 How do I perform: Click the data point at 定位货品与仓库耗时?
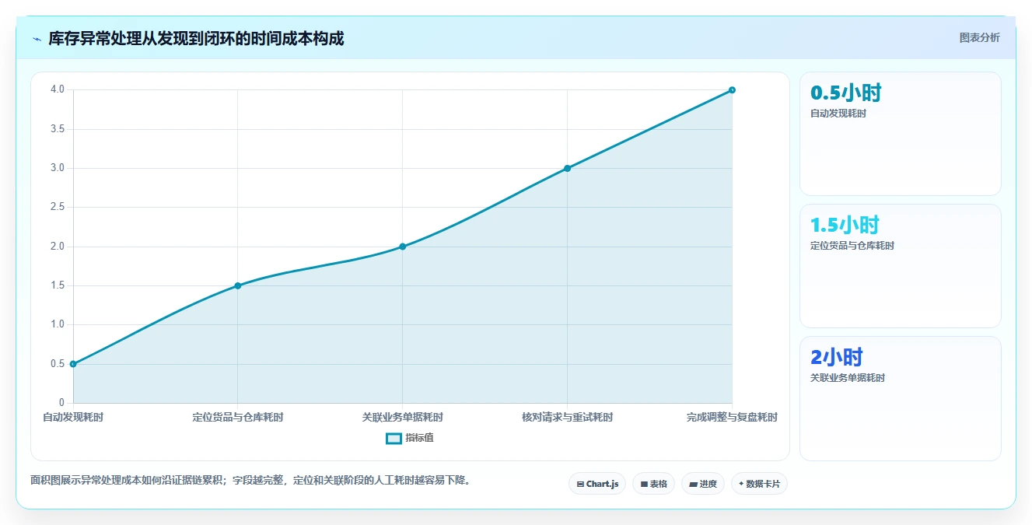(x=238, y=285)
